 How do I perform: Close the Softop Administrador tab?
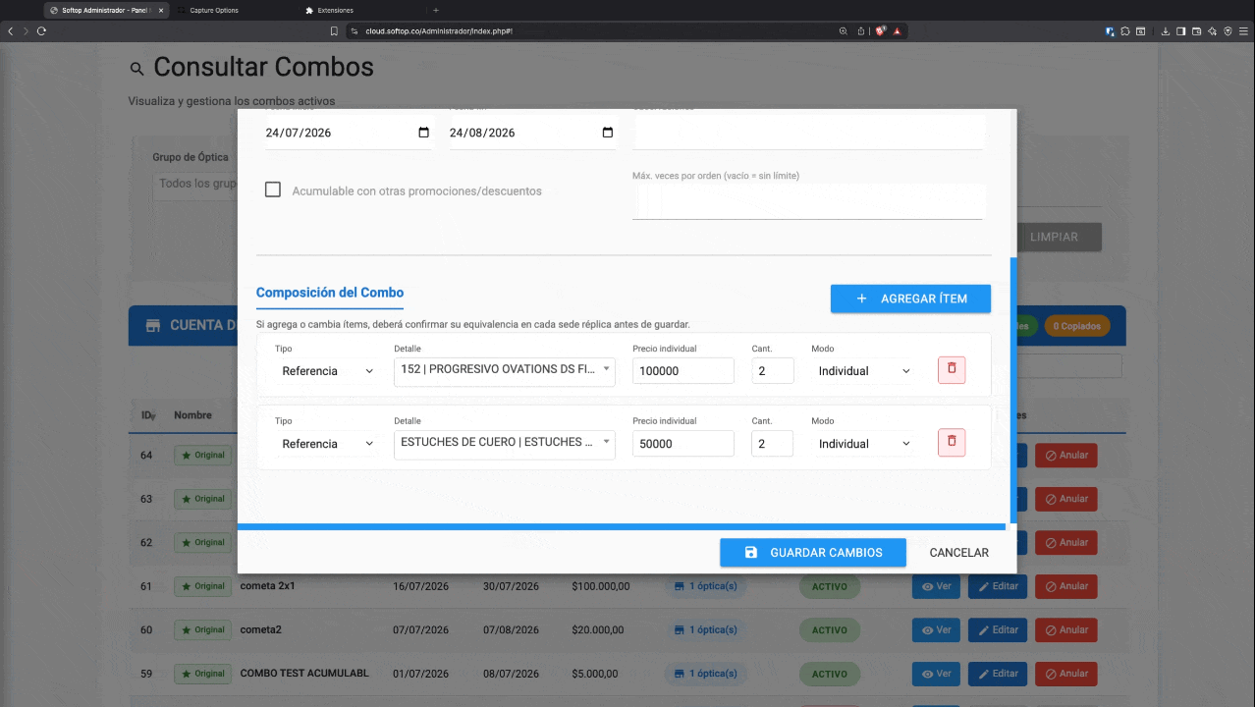point(162,10)
